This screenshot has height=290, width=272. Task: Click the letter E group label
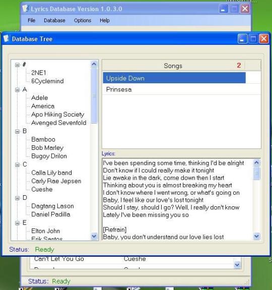[24, 223]
